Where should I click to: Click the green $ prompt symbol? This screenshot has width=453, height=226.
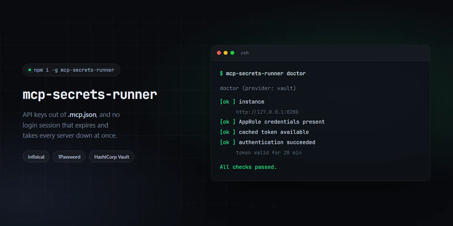tap(221, 73)
